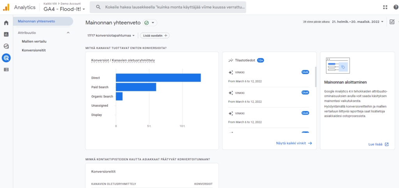Click the Display channel label
Viewport: 399px width, 188px height.
click(97, 115)
